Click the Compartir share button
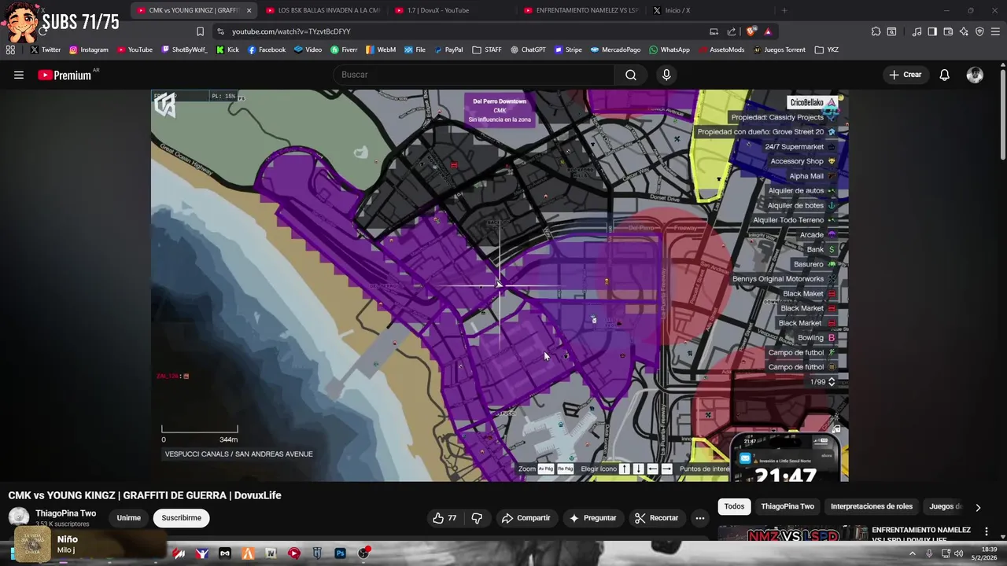Image resolution: width=1007 pixels, height=566 pixels. (x=526, y=518)
